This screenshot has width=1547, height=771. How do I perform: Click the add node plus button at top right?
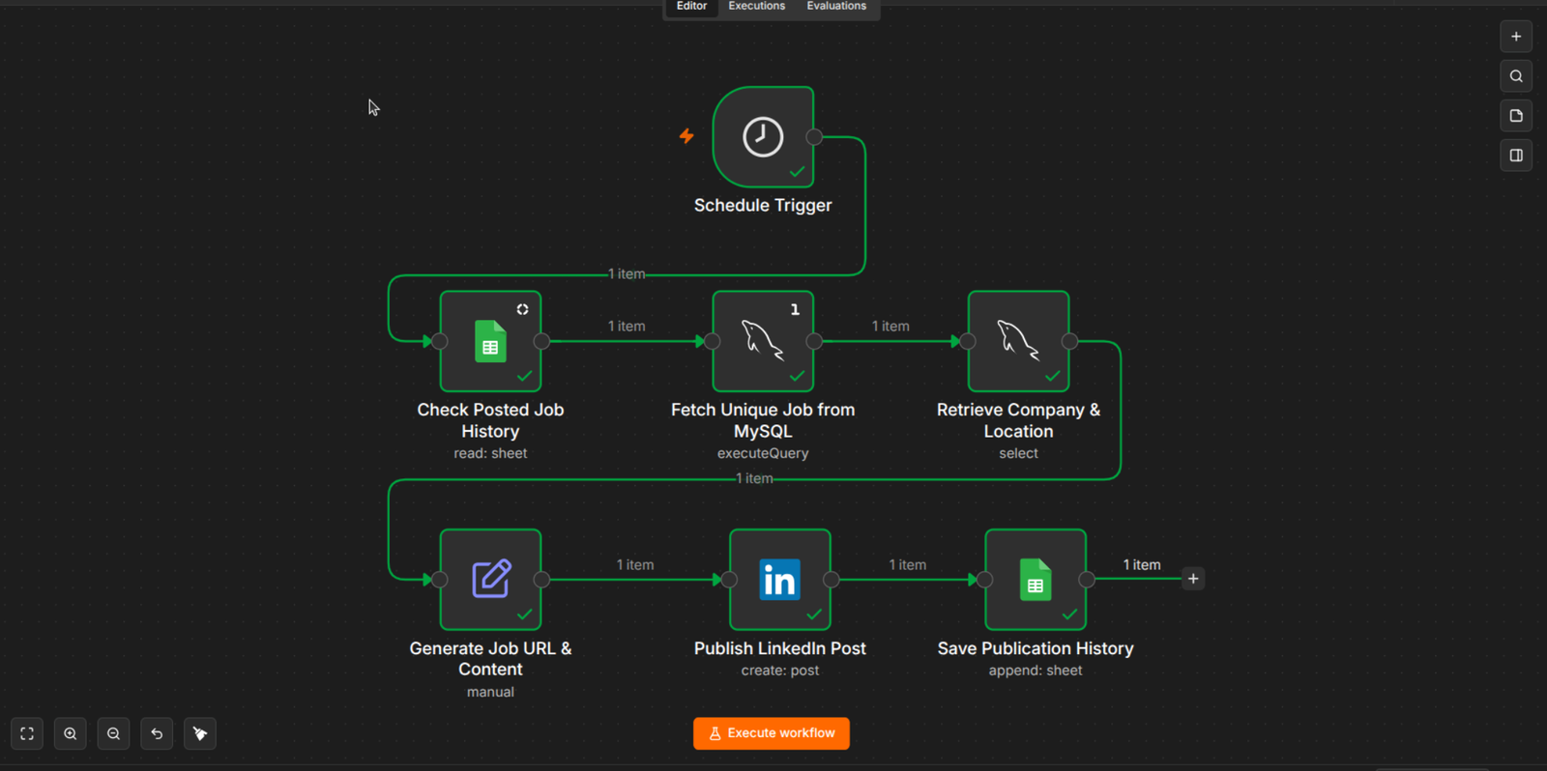(1516, 37)
